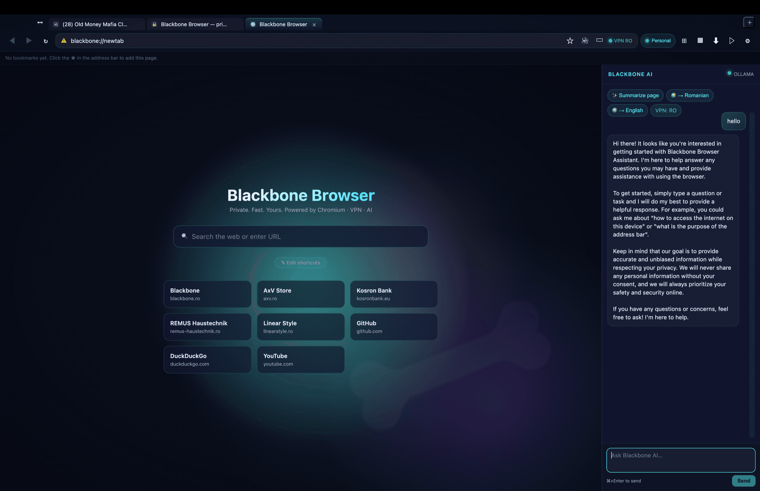Viewport: 760px width, 491px height.
Task: Click the AI reply starting "Hi there!"
Action: pos(673,230)
